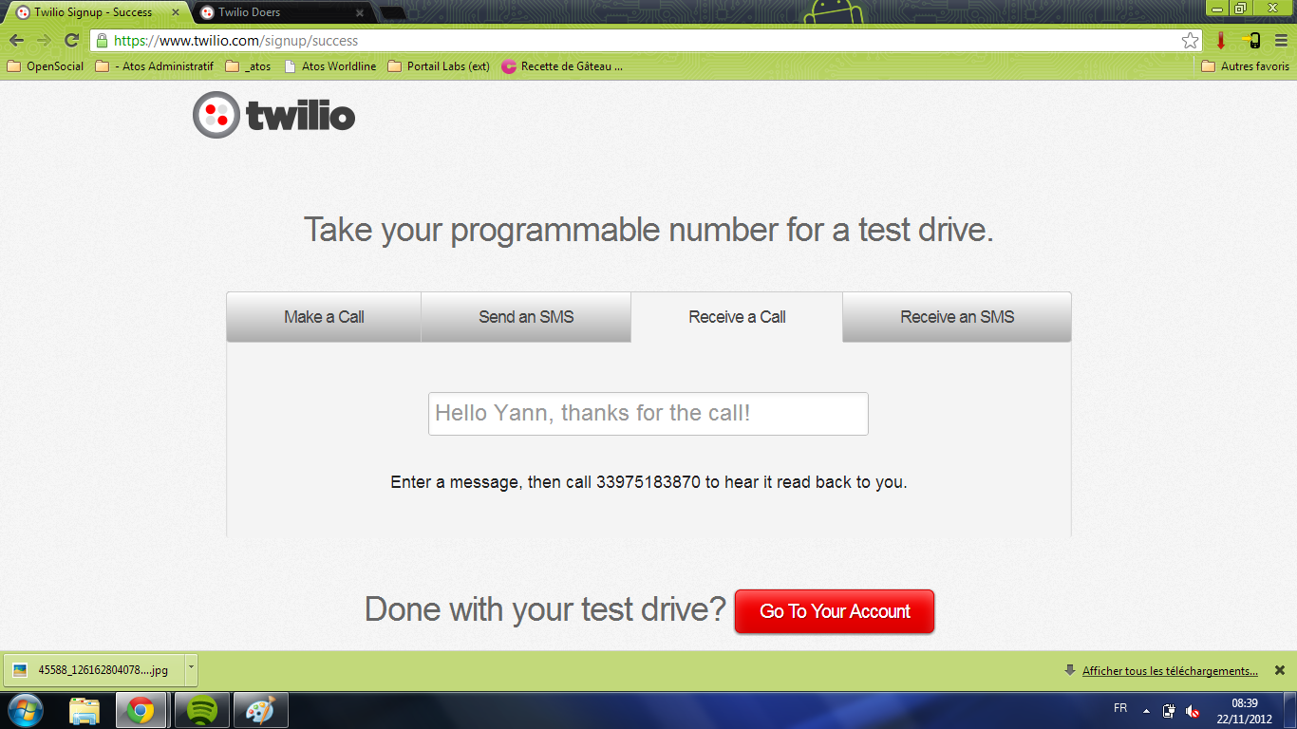Click the Go To Your Account button
This screenshot has width=1297, height=729.
coord(835,611)
